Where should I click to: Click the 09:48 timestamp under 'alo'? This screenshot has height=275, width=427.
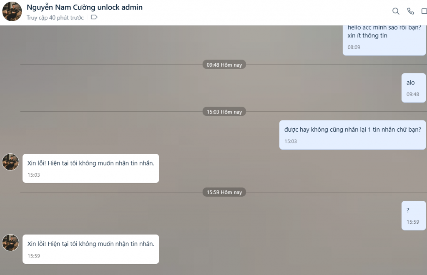coord(412,95)
